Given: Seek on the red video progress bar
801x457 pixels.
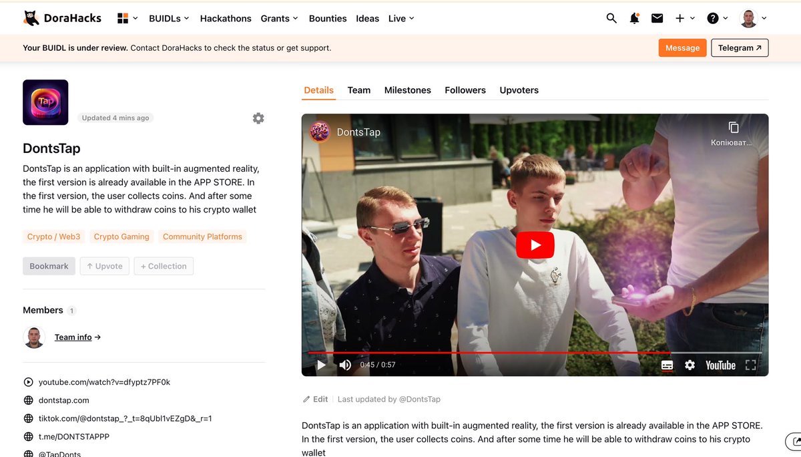Looking at the screenshot, I should point(535,352).
